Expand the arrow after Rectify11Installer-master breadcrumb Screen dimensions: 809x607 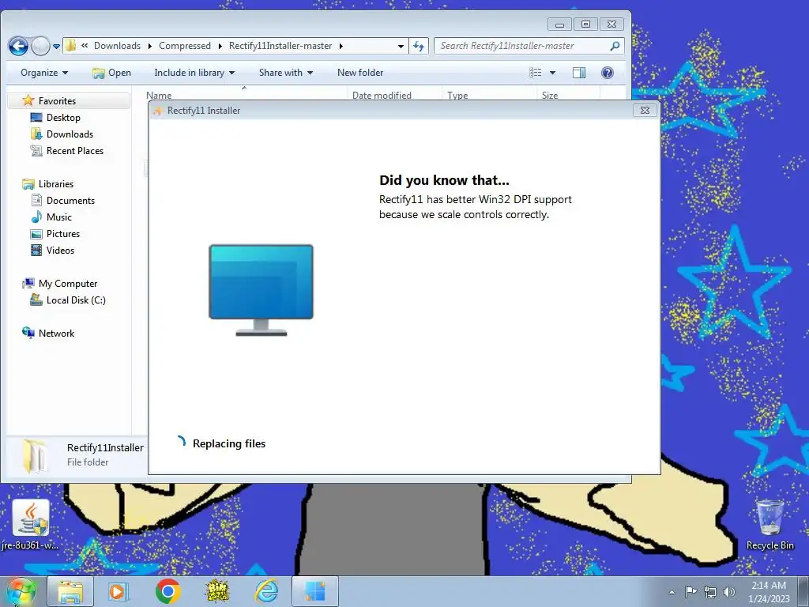click(x=341, y=46)
